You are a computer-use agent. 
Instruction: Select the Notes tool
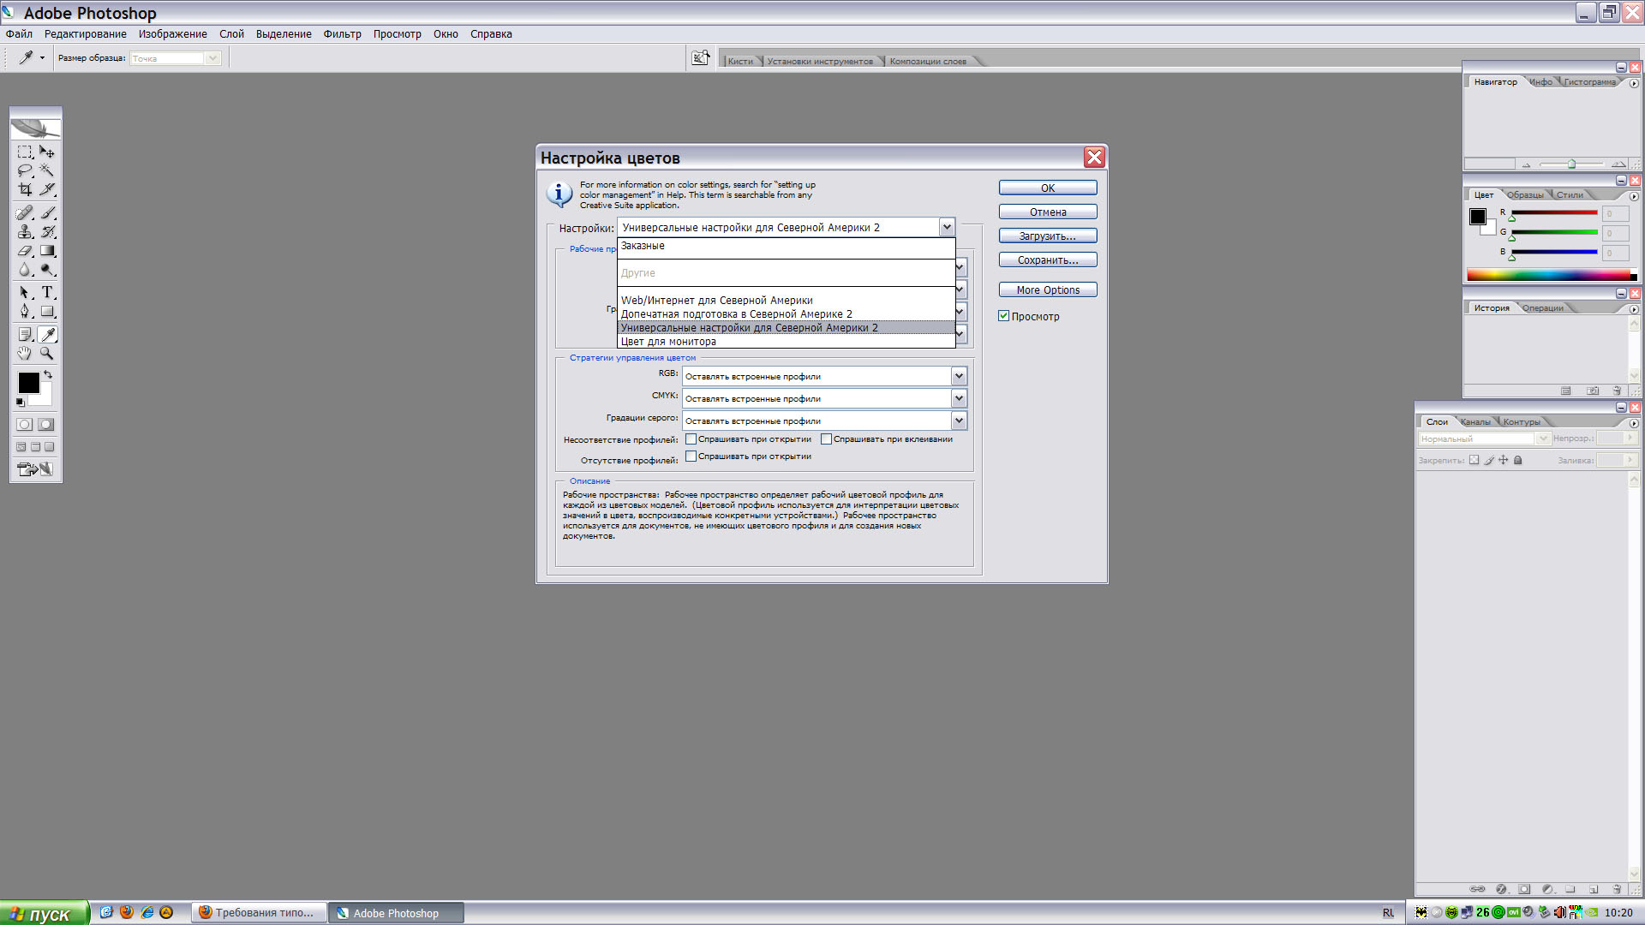coord(25,335)
